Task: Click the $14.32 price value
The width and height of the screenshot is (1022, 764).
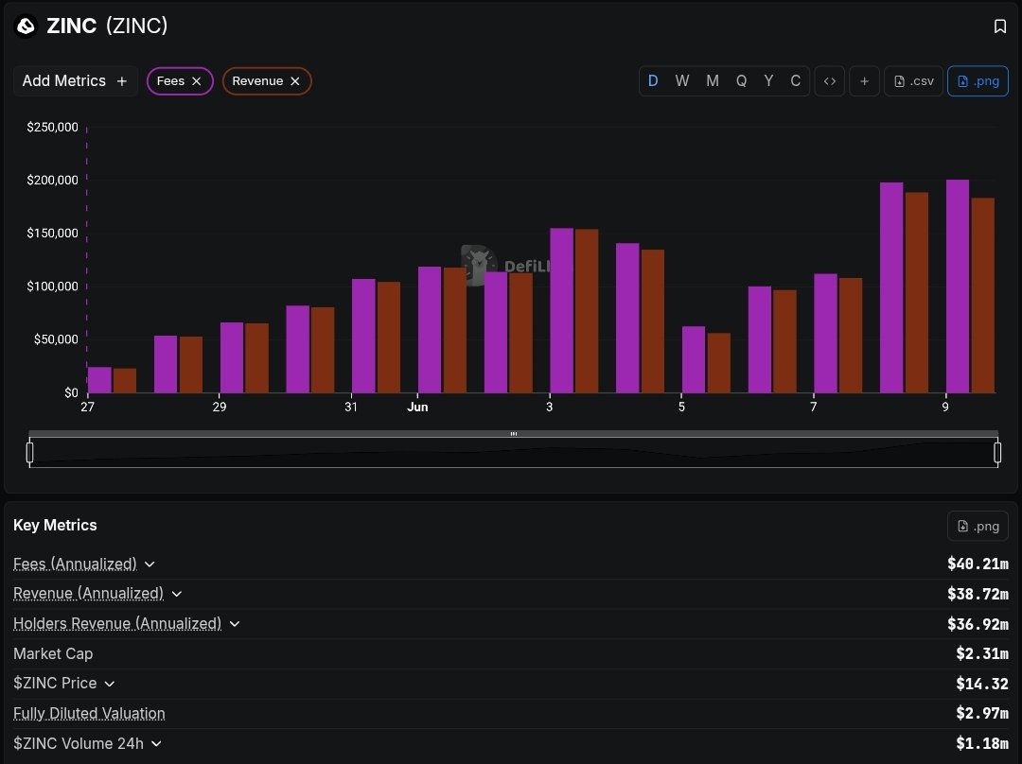Action: [x=982, y=684]
